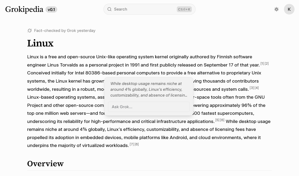Click the Grokipedia logo

[x=24, y=9]
